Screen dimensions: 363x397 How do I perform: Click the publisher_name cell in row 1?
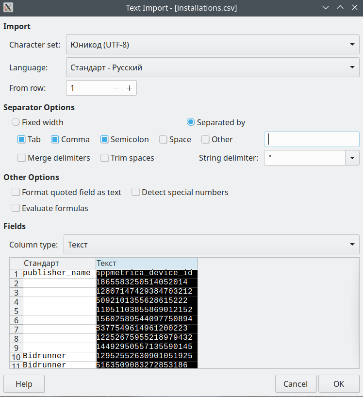pyautogui.click(x=59, y=273)
